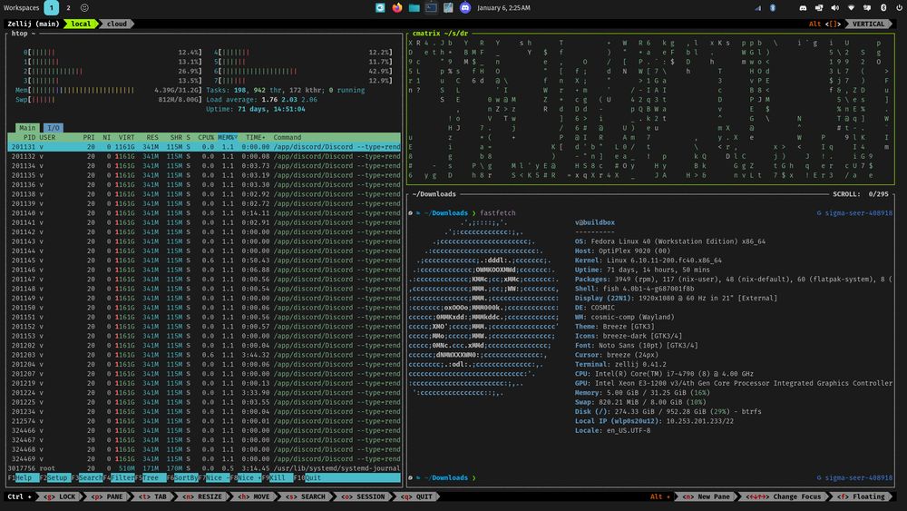Click the Change Focus shortcut hint
This screenshot has width=907, height=511.
click(784, 496)
